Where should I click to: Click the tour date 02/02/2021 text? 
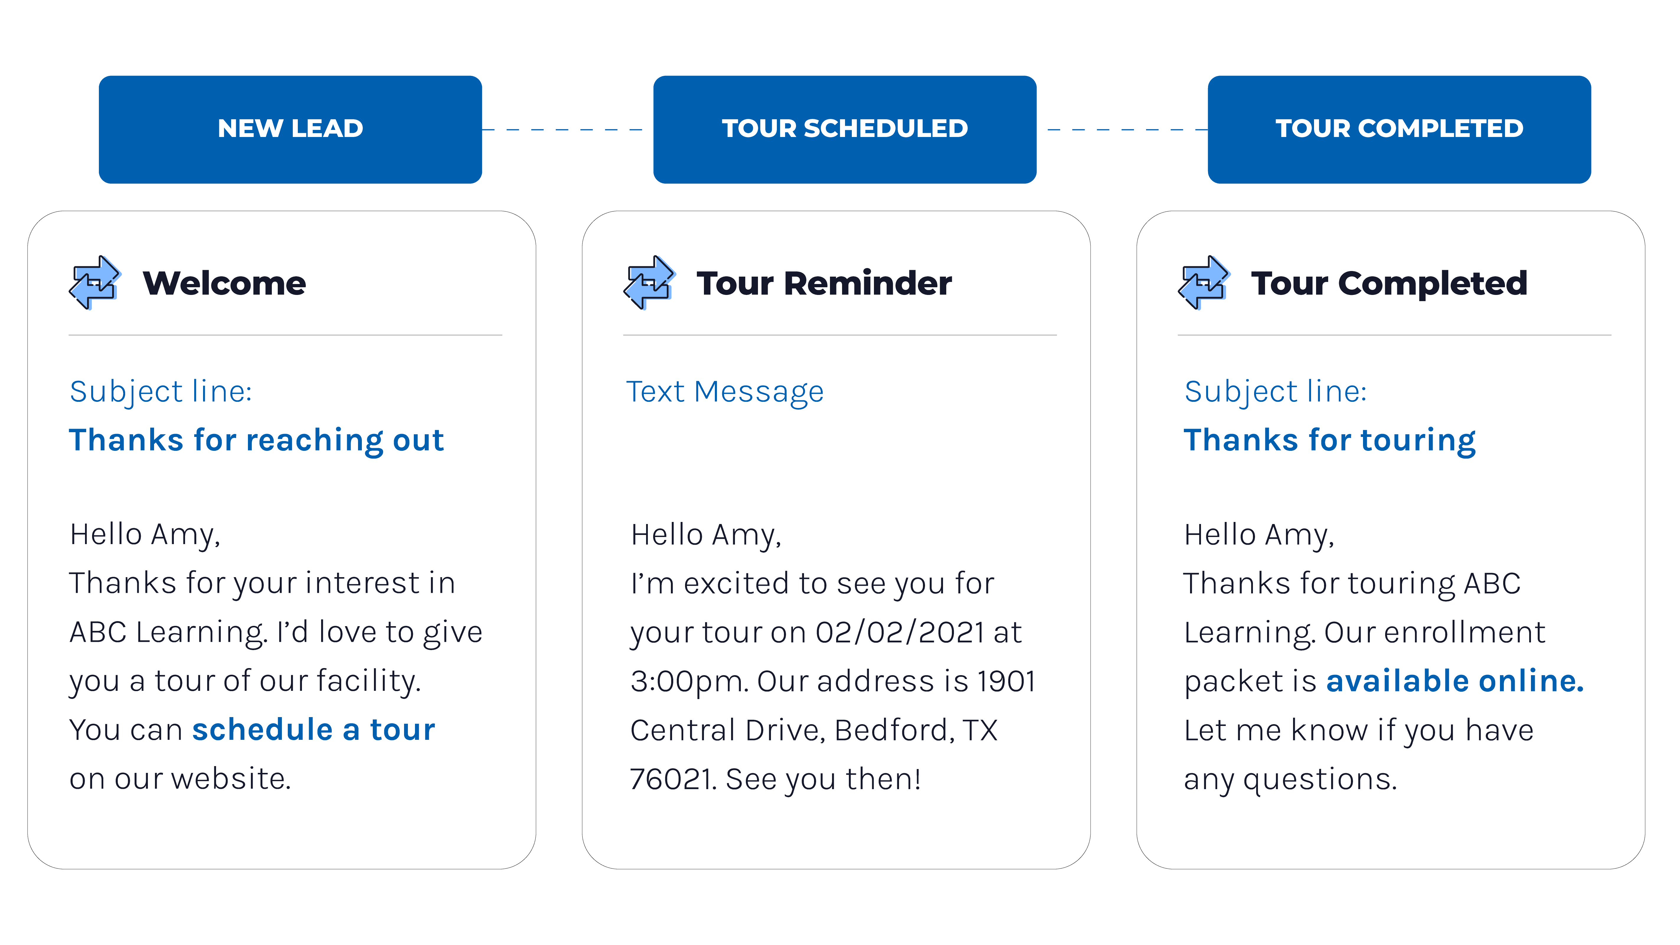pos(899,632)
